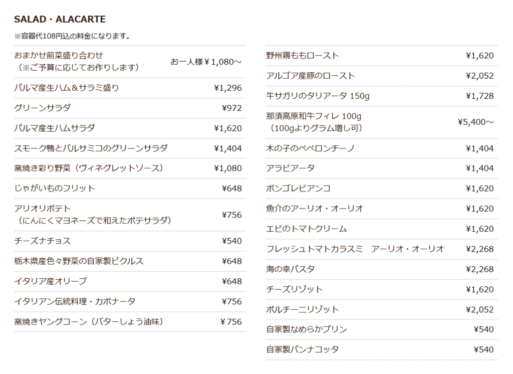Select チーズナチョス on the menu
The height and width of the screenshot is (374, 513).
(x=43, y=241)
